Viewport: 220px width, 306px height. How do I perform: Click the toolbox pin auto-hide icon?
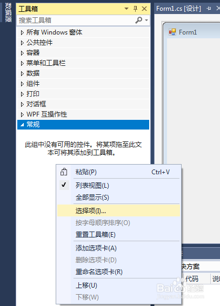tap(135, 9)
